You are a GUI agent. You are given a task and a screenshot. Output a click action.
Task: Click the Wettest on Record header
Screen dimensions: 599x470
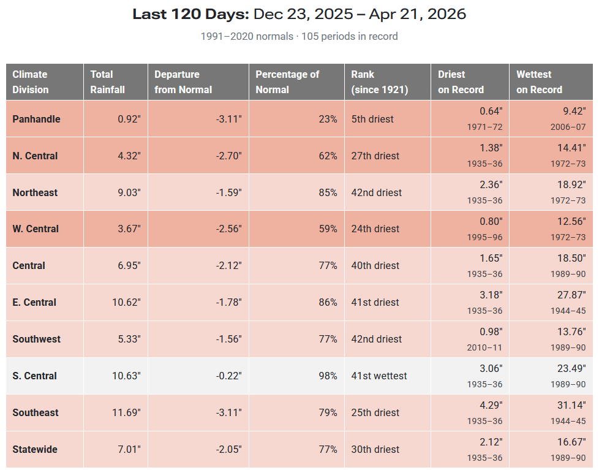point(539,82)
